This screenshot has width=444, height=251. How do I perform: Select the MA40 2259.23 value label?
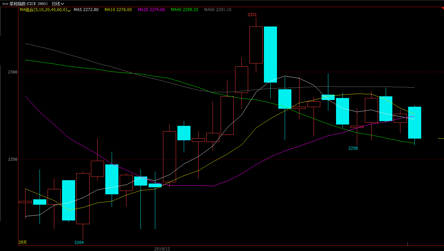(x=184, y=10)
